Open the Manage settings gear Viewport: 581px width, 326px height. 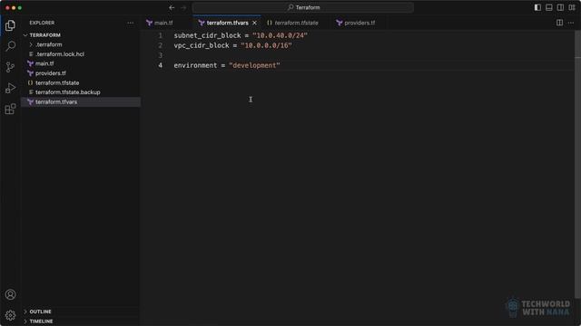pos(10,315)
